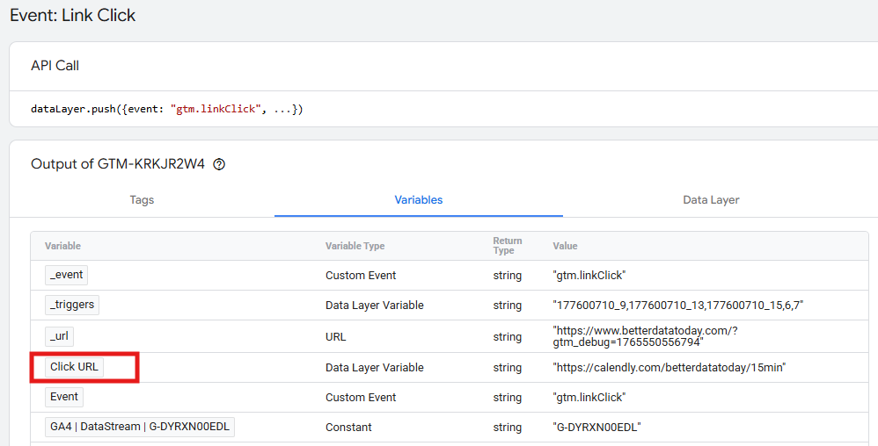Click the _event variable chip
The image size is (878, 446).
click(66, 275)
